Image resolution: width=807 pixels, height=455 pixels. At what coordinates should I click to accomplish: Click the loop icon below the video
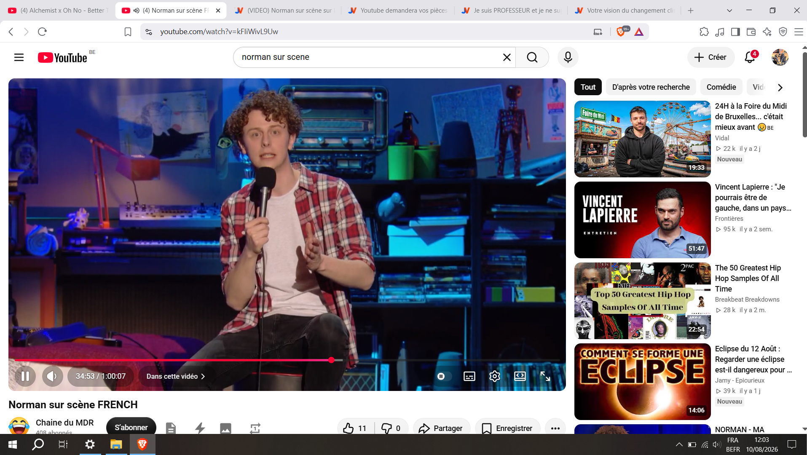(x=255, y=428)
